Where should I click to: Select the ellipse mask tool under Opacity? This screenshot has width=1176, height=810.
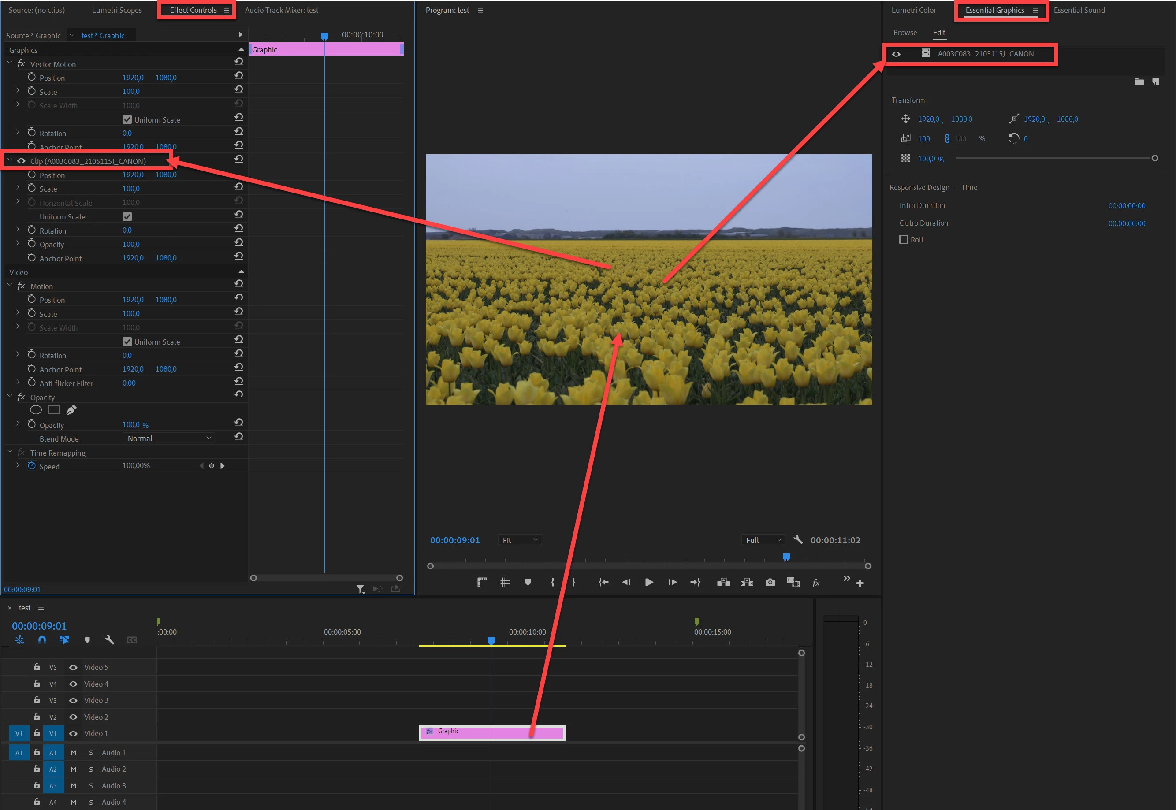pos(36,410)
